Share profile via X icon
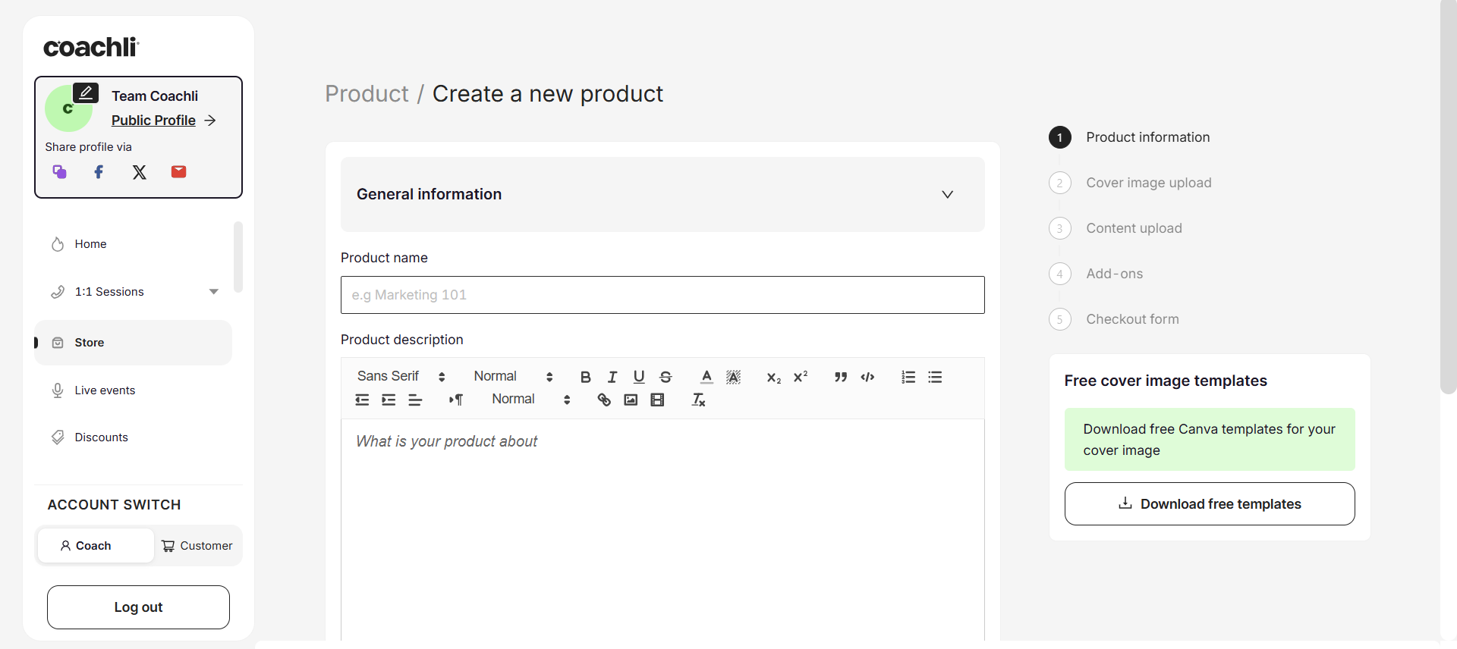 (x=140, y=172)
